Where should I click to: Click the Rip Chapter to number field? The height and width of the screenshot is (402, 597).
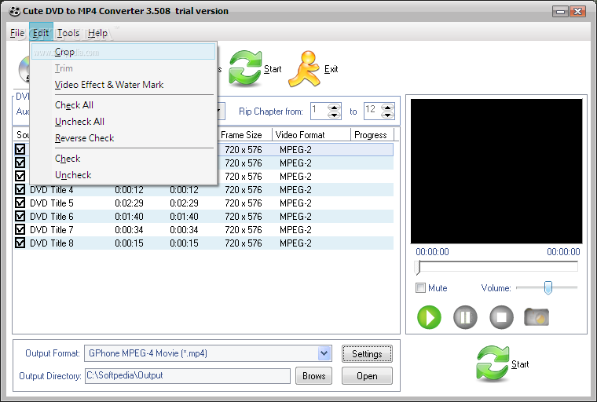coord(373,111)
